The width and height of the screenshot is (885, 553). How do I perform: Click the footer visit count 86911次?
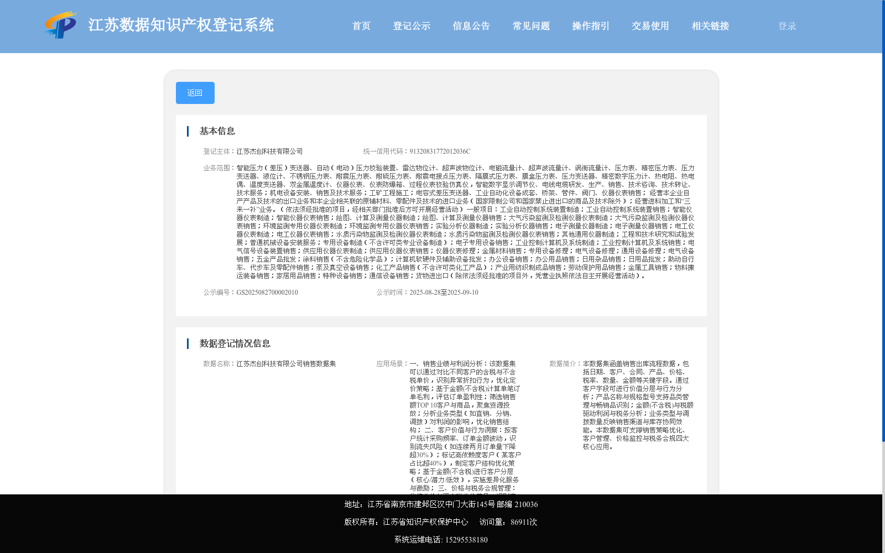click(524, 522)
